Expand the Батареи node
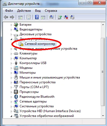The width and height of the screenshot is (107, 126). (11, 25)
